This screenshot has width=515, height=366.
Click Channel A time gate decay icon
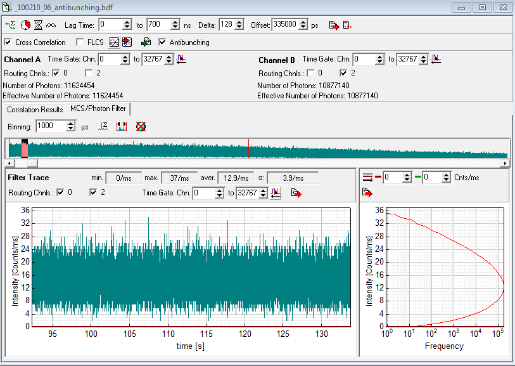(182, 59)
